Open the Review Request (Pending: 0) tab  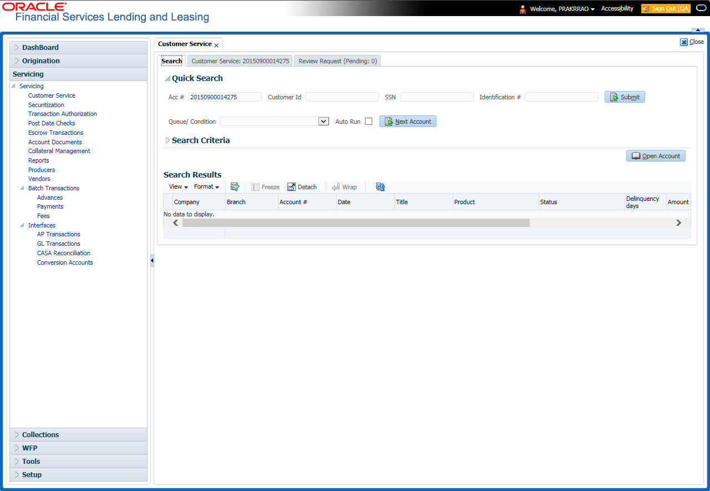(x=338, y=61)
